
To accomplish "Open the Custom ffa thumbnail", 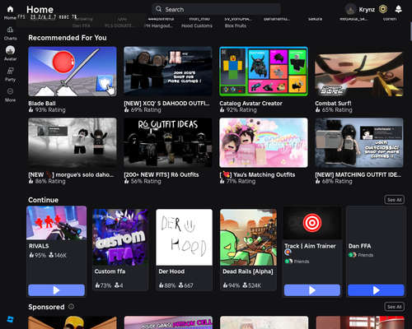I will 120,237.
